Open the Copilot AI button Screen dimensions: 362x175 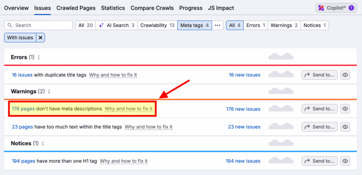336,8
